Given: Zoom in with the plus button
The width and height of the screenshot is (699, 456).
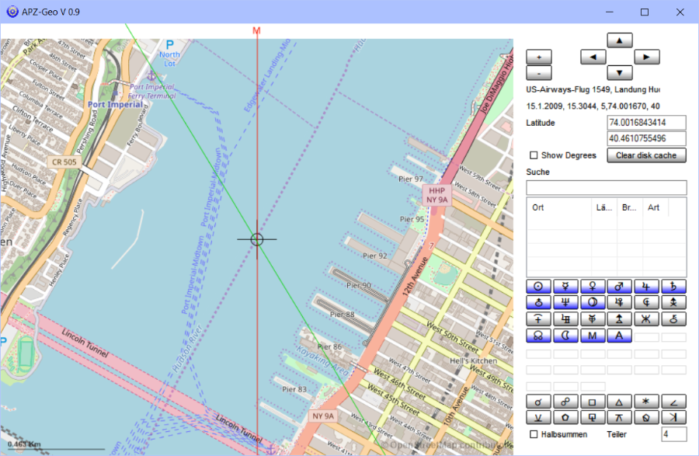Looking at the screenshot, I should [x=539, y=57].
